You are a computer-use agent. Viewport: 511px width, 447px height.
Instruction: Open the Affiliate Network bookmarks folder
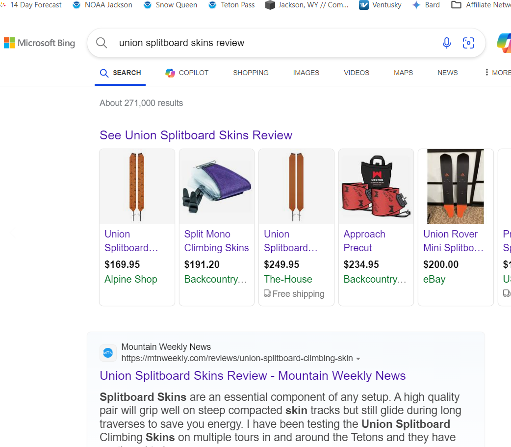pos(481,5)
